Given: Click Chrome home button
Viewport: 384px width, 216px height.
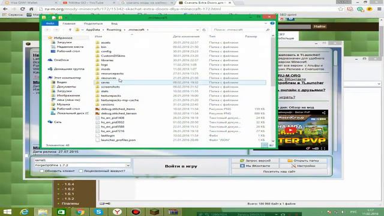Looking at the screenshot, I should click(31, 9).
